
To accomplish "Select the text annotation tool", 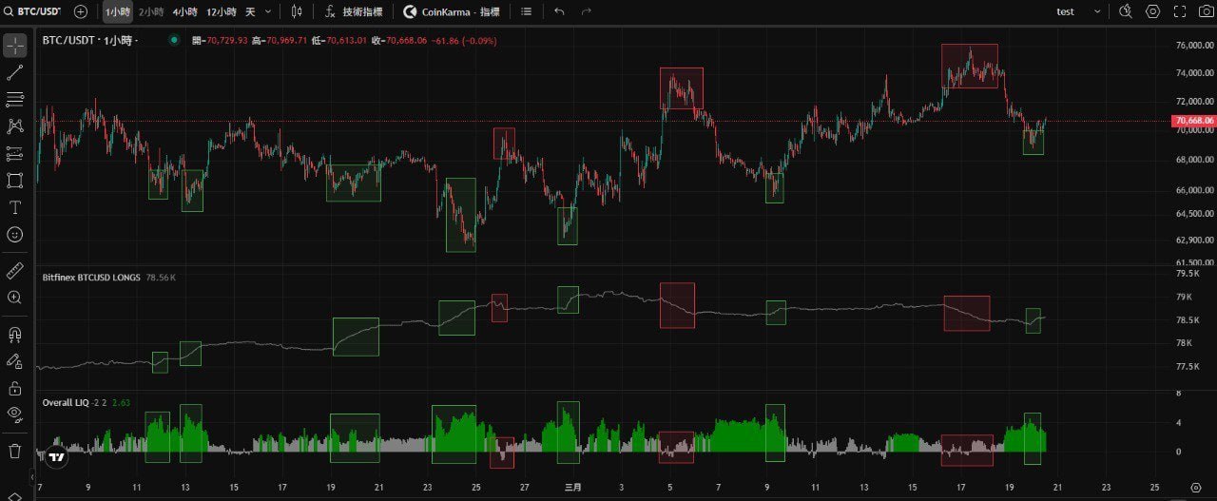I will pyautogui.click(x=14, y=207).
